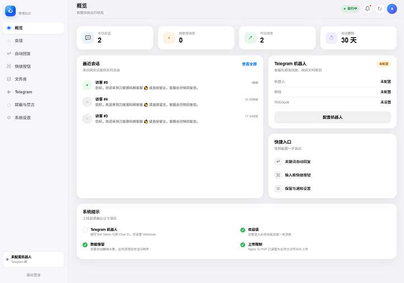Click the unchecked circle beside Telegram 机器人 tip
The image size is (404, 283).
[85, 230]
